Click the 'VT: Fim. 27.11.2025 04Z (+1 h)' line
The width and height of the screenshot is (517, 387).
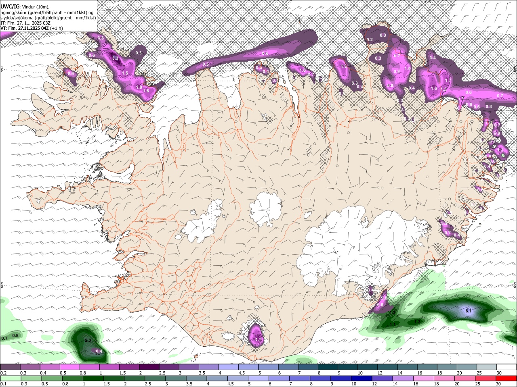point(32,28)
